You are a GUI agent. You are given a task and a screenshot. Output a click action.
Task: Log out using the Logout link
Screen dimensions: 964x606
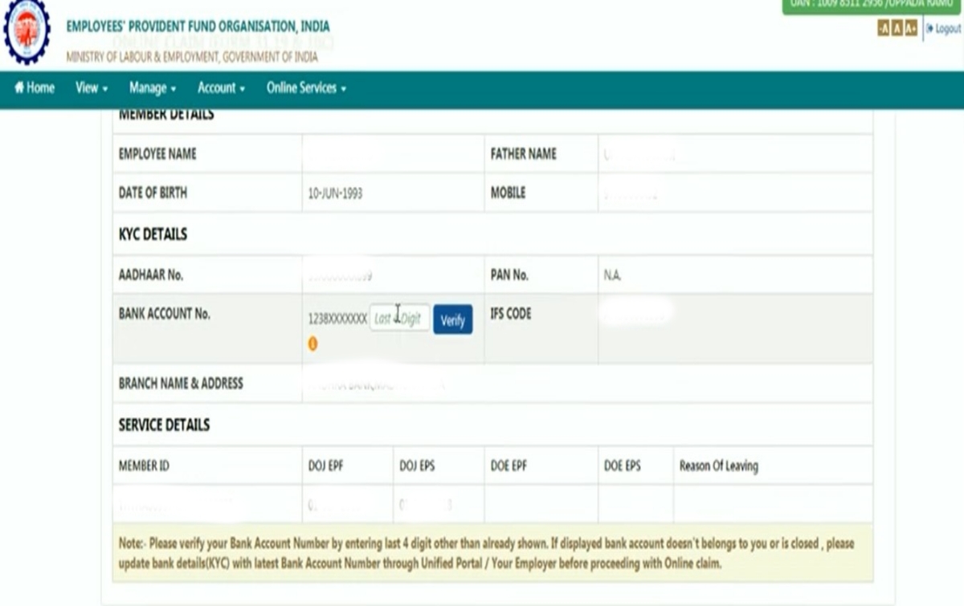pyautogui.click(x=943, y=29)
